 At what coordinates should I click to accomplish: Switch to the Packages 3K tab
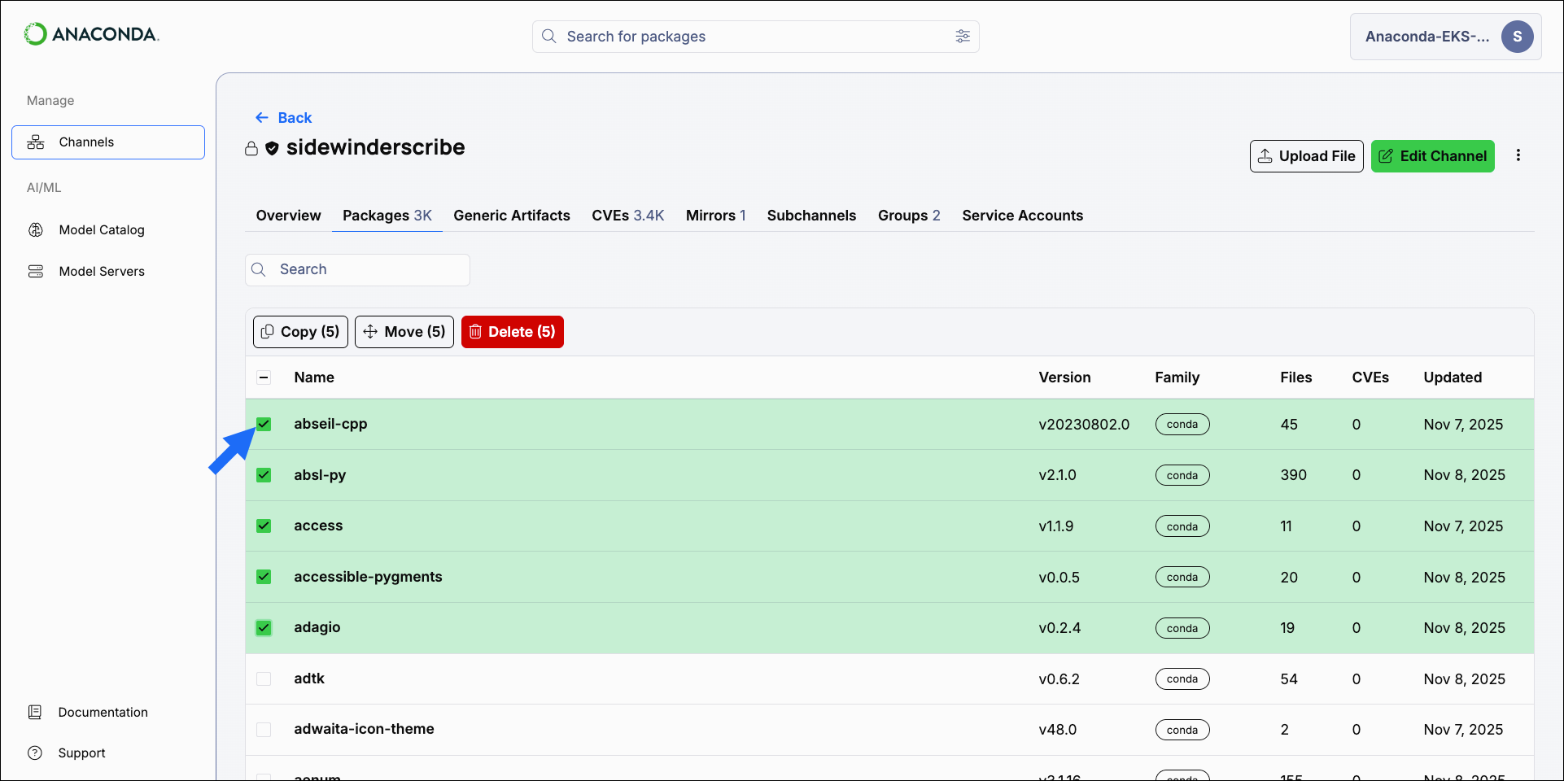pyautogui.click(x=387, y=216)
